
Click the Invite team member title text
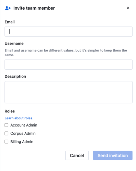pyautogui.click(x=34, y=8)
